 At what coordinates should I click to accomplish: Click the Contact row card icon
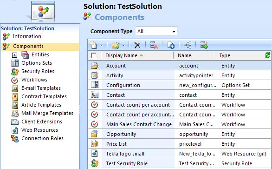(95, 95)
